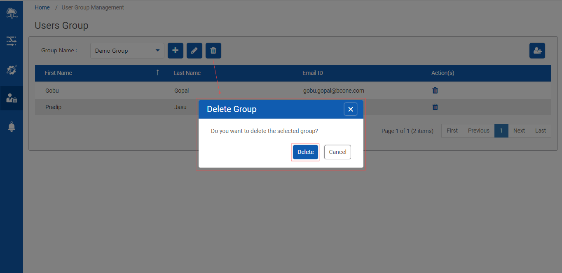Add user to group icon
This screenshot has height=273, width=562.
coord(537,51)
